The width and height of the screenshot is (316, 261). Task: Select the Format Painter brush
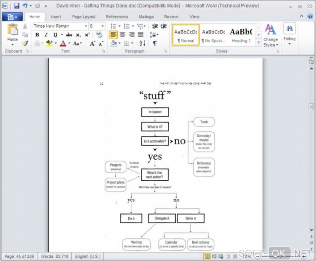tap(25, 43)
